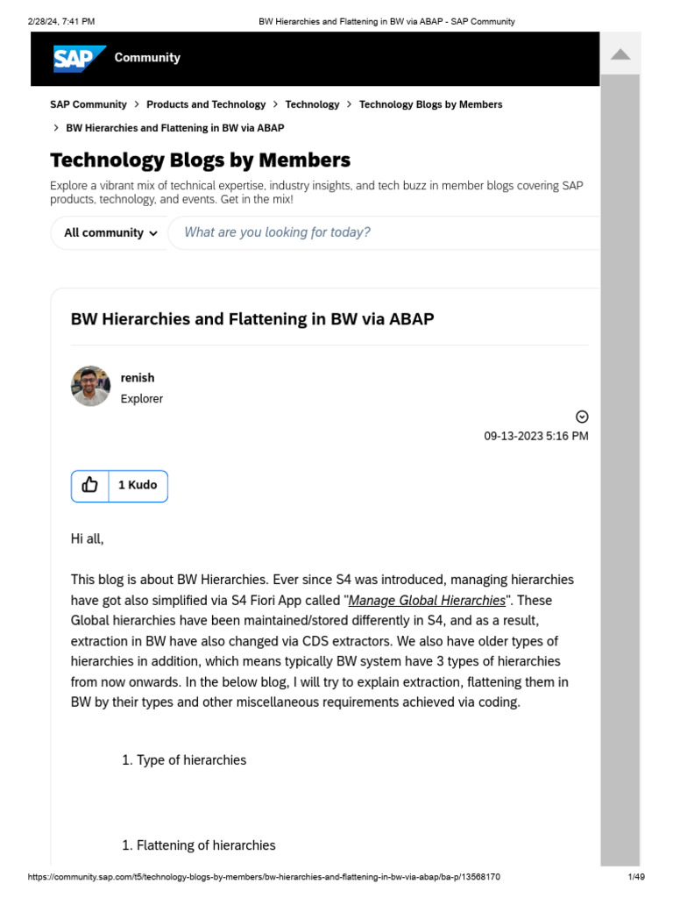Image resolution: width=673 pixels, height=898 pixels.
Task: Click the vertical scrollbar track
Action: 620,470
